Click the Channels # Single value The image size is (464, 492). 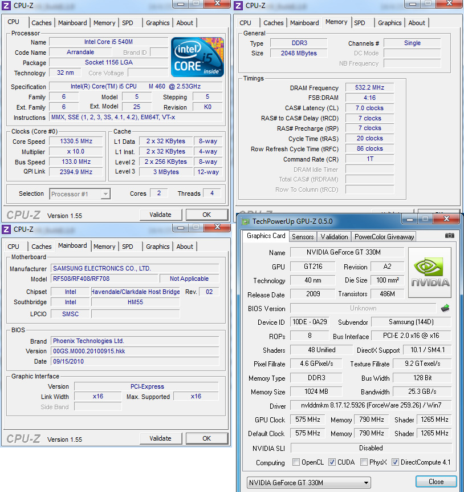click(412, 43)
